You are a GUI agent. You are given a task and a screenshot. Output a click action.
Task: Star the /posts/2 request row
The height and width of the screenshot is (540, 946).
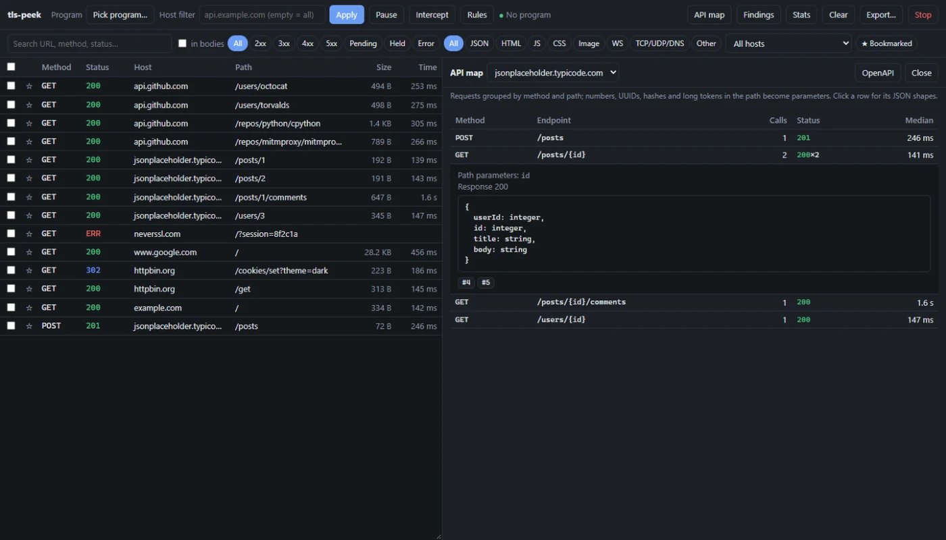29,178
